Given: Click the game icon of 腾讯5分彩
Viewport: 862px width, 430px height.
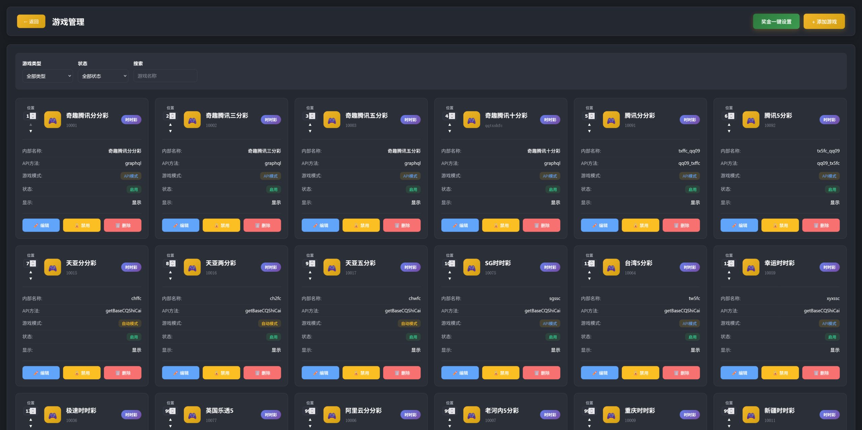Looking at the screenshot, I should tap(751, 120).
